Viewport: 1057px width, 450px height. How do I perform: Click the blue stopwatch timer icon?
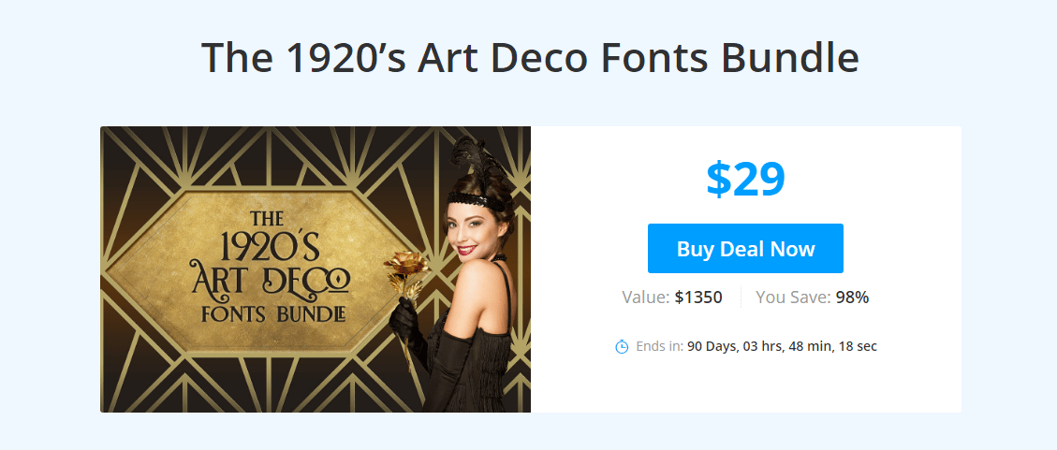(622, 347)
